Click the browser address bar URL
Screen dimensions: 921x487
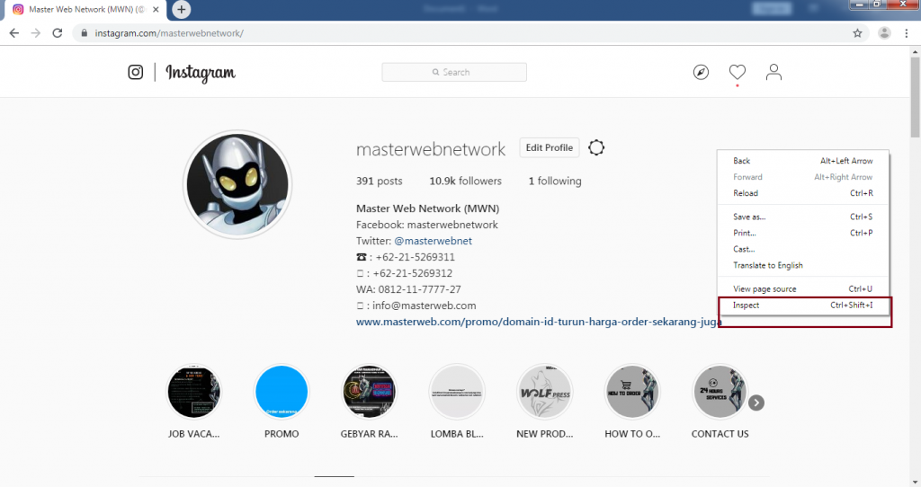(169, 33)
